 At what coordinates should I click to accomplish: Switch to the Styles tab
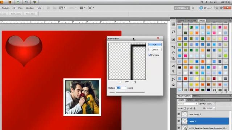(202, 21)
